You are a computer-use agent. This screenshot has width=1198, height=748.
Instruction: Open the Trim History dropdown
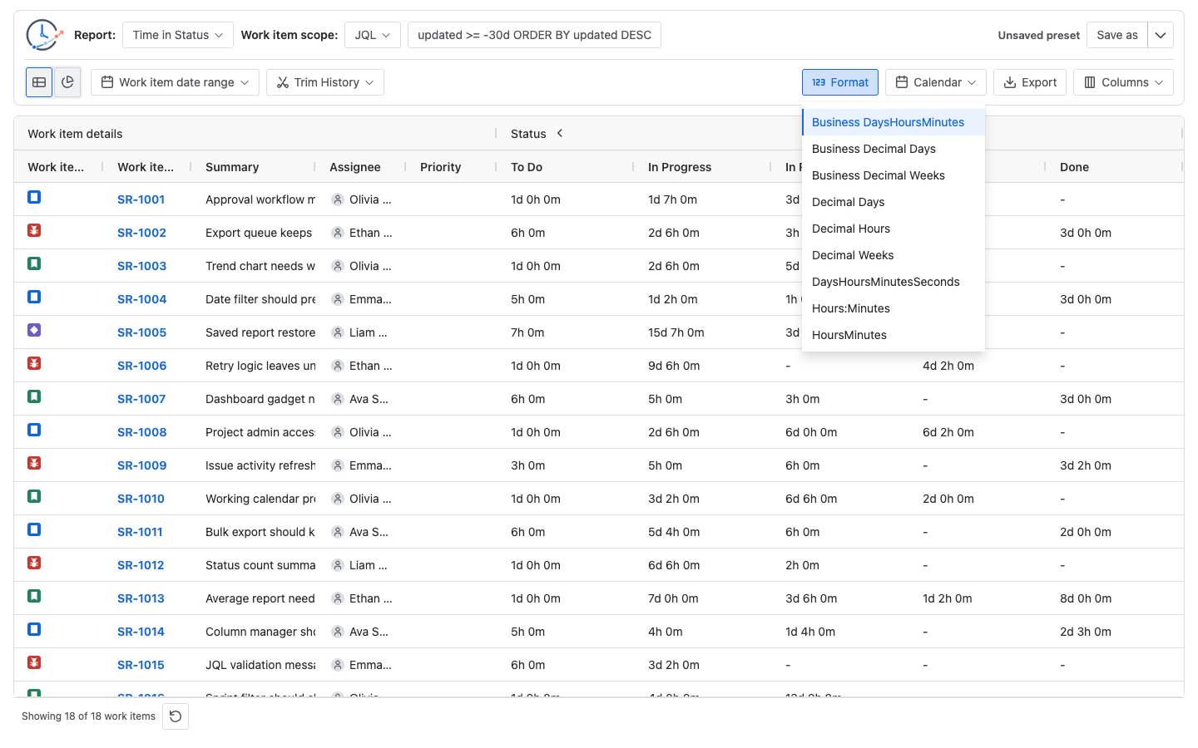click(325, 82)
